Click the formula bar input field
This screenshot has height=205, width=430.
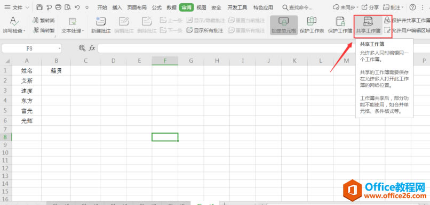point(263,48)
